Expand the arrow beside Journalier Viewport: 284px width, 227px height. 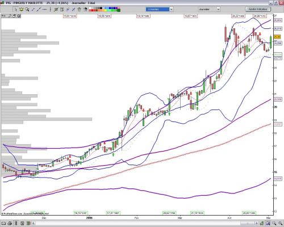[218, 9]
